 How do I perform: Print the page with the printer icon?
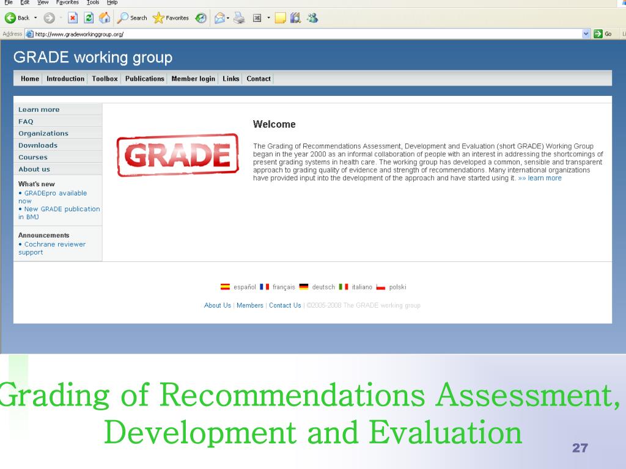click(239, 18)
